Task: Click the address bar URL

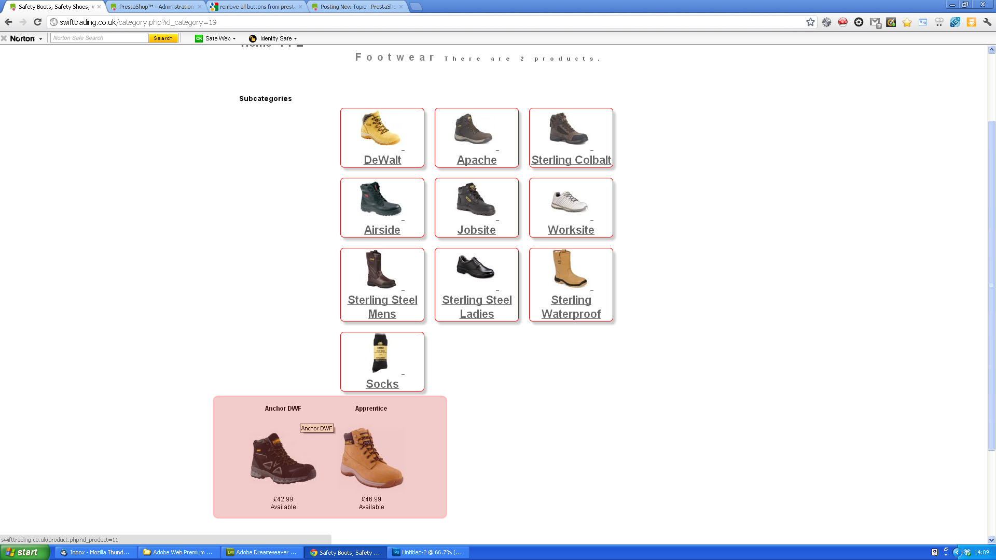Action: pyautogui.click(x=138, y=22)
